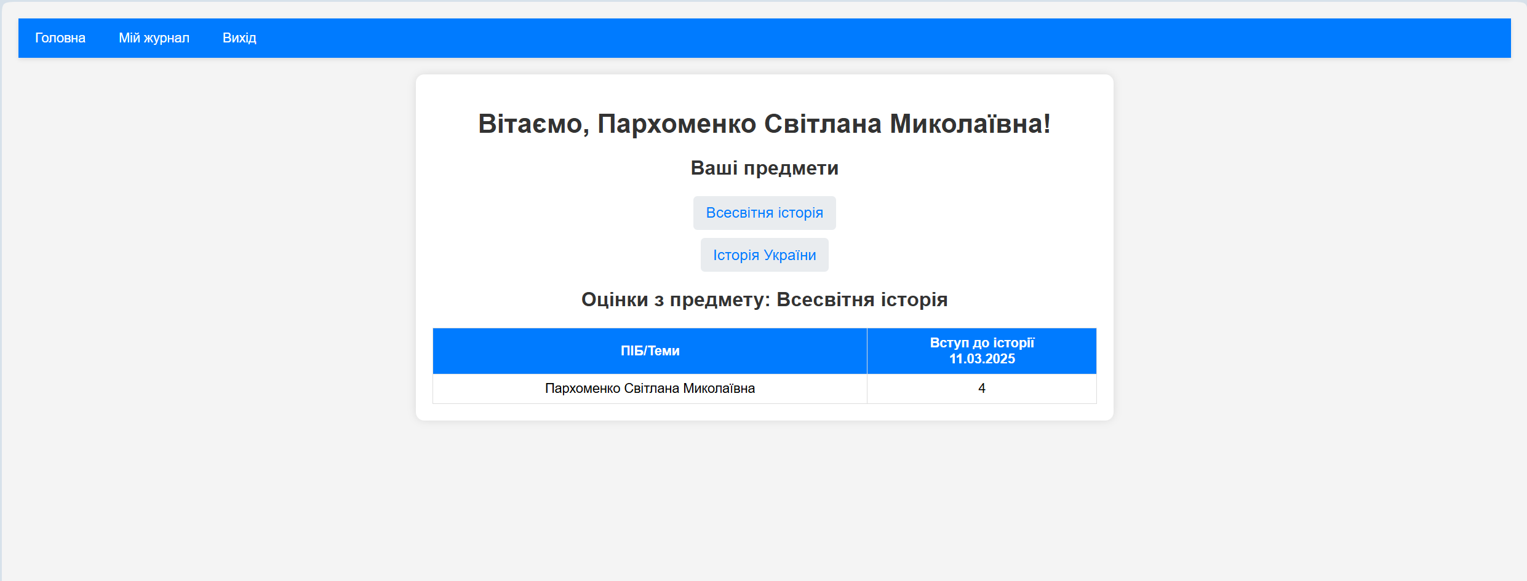
Task: Go to the Головна page
Action: pyautogui.click(x=60, y=38)
